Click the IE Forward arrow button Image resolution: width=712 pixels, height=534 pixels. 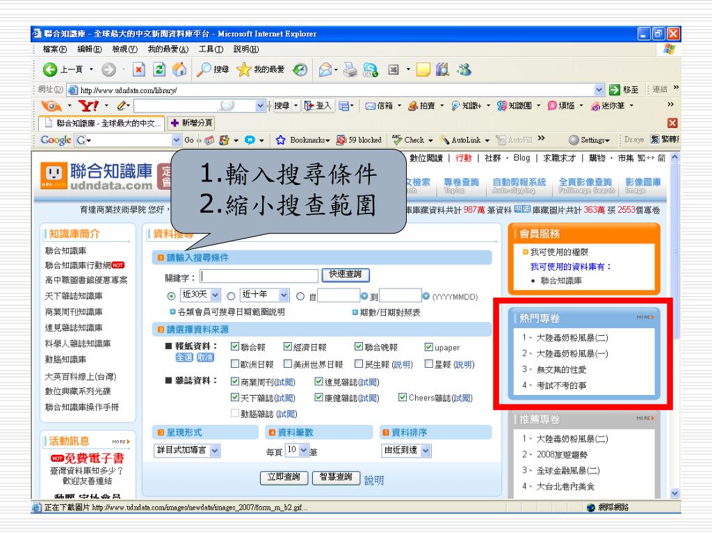(108, 70)
